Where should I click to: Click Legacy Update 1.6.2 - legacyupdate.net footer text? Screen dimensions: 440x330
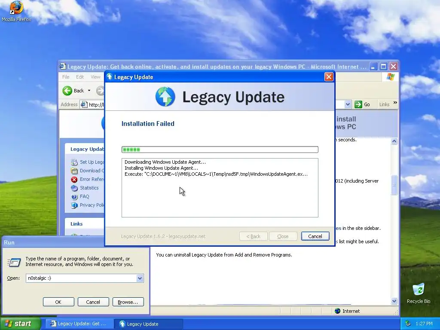tap(163, 236)
